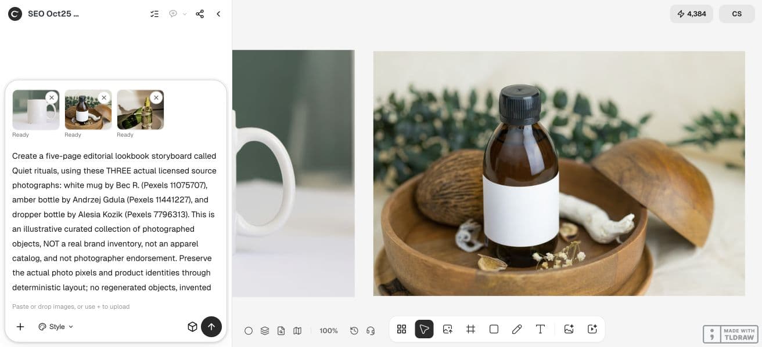Select the rectangle shape tool
This screenshot has height=347, width=762.
pyautogui.click(x=494, y=329)
